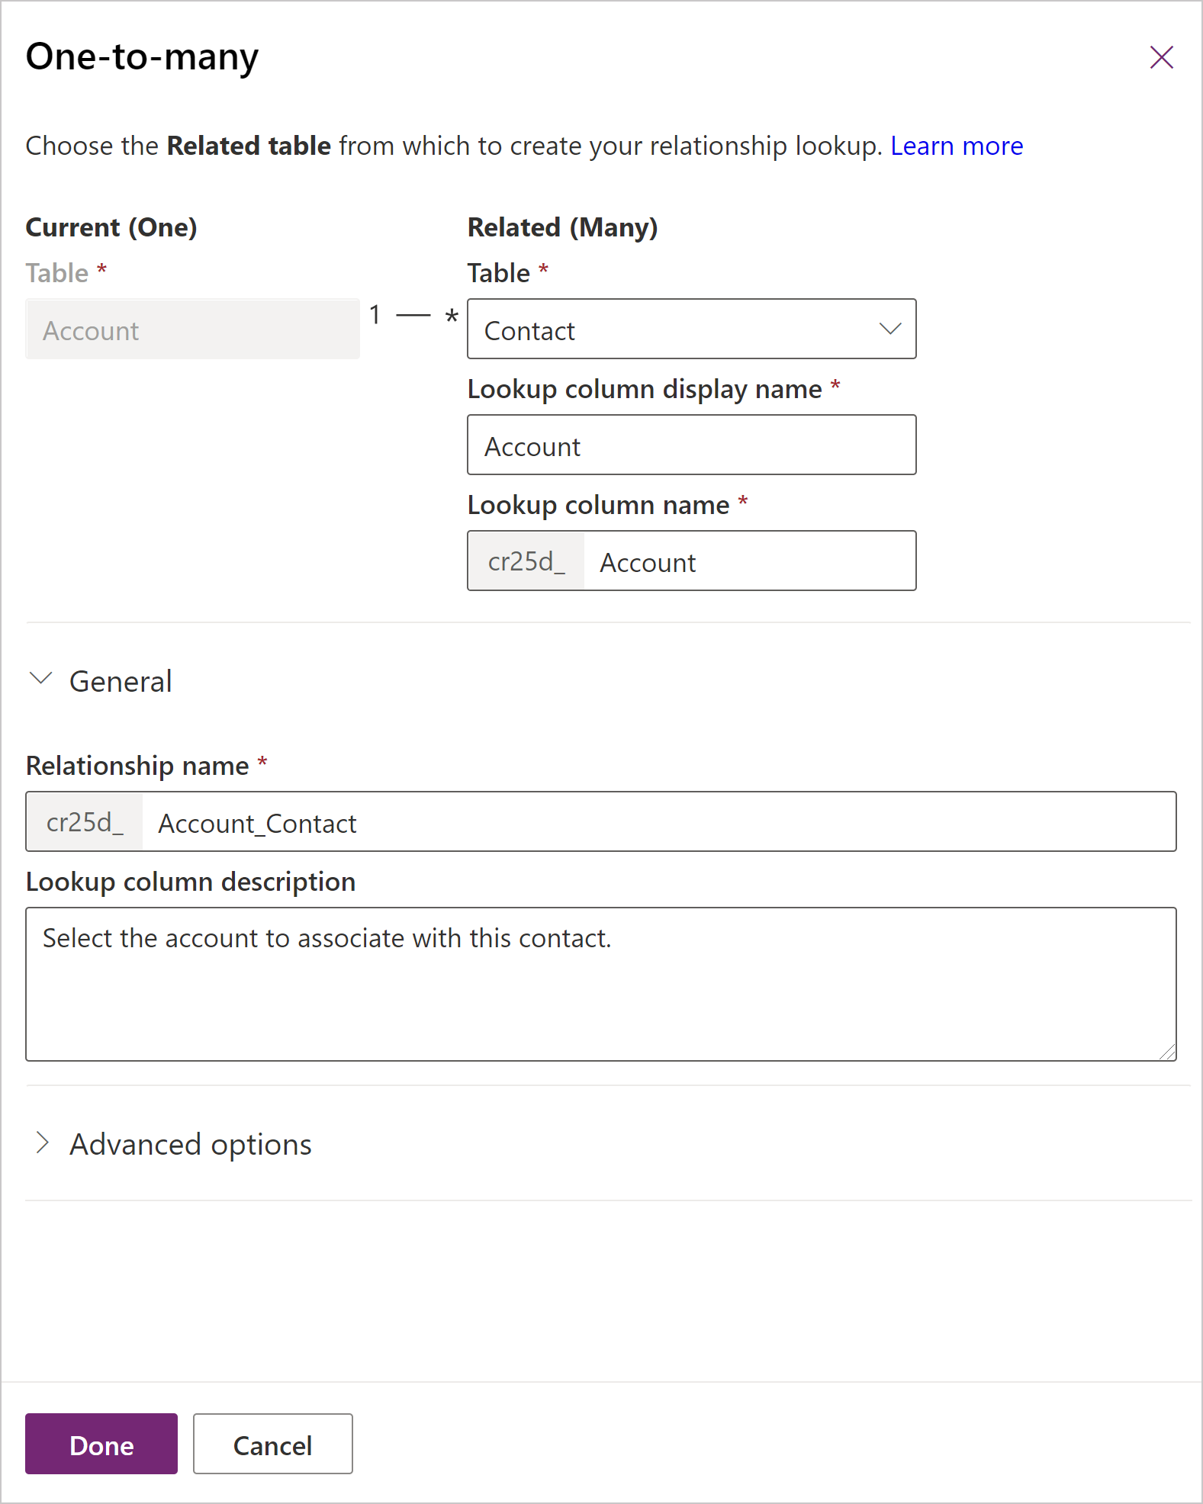Close the One-to-many panel with the X
The width and height of the screenshot is (1203, 1504).
pyautogui.click(x=1161, y=57)
